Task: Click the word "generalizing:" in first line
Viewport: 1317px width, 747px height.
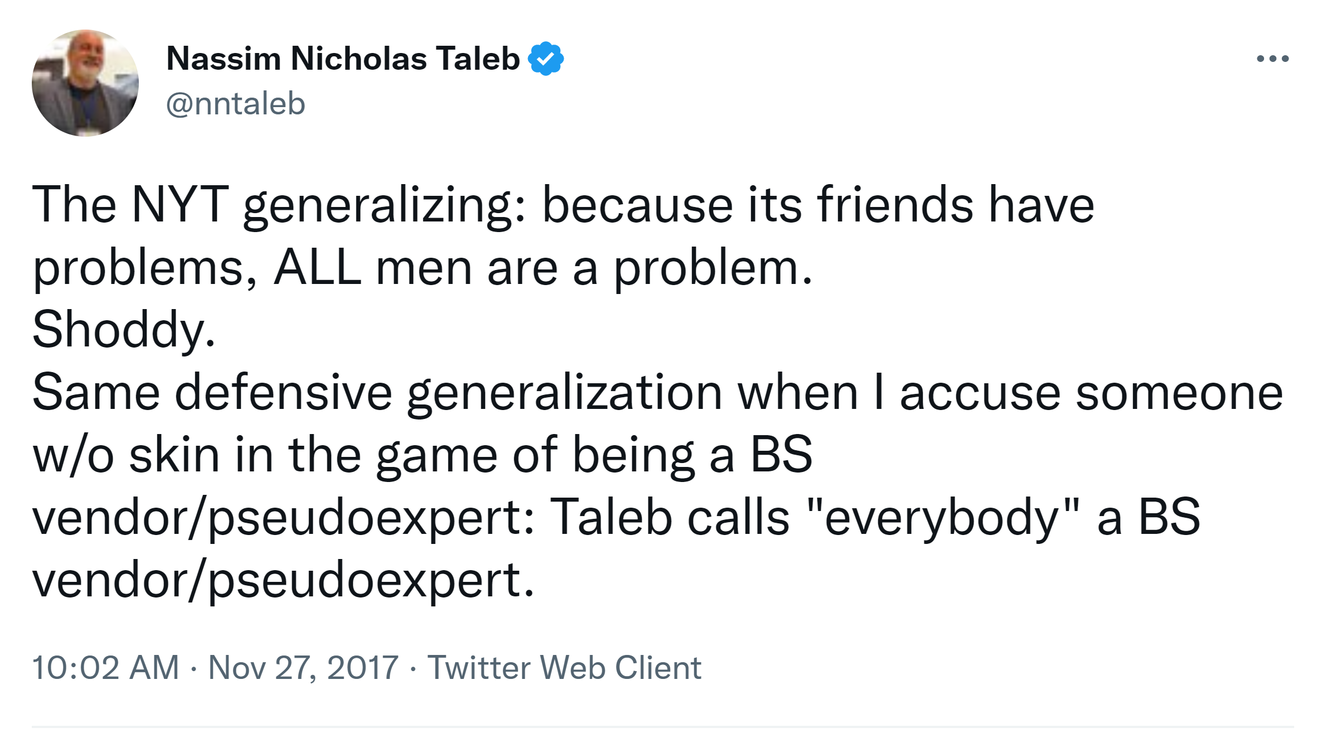Action: [385, 205]
